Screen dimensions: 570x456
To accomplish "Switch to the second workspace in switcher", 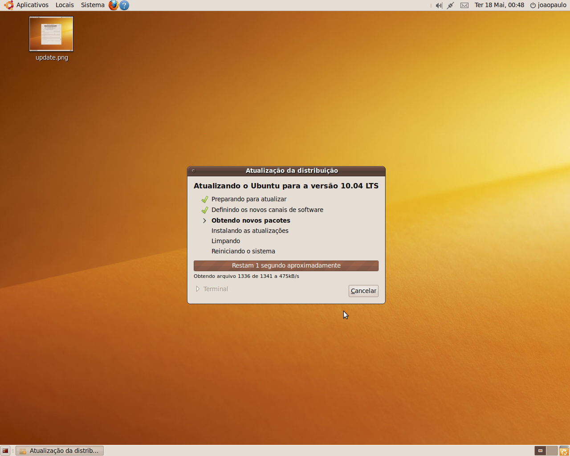I will pyautogui.click(x=552, y=451).
